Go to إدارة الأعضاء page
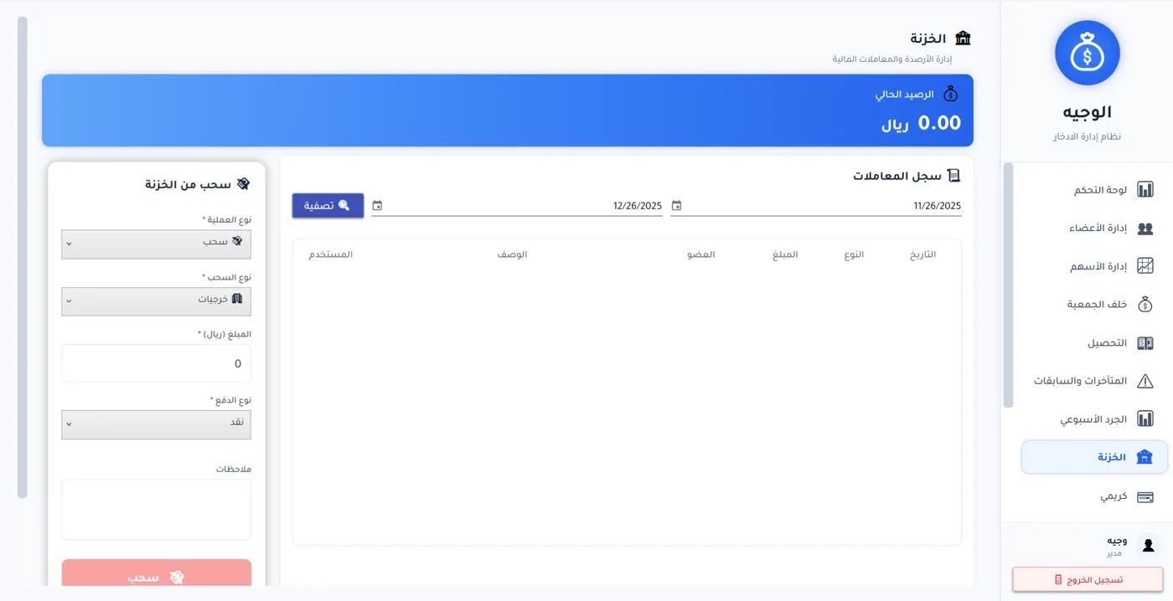Viewport: 1173px width, 601px height. (1094, 229)
